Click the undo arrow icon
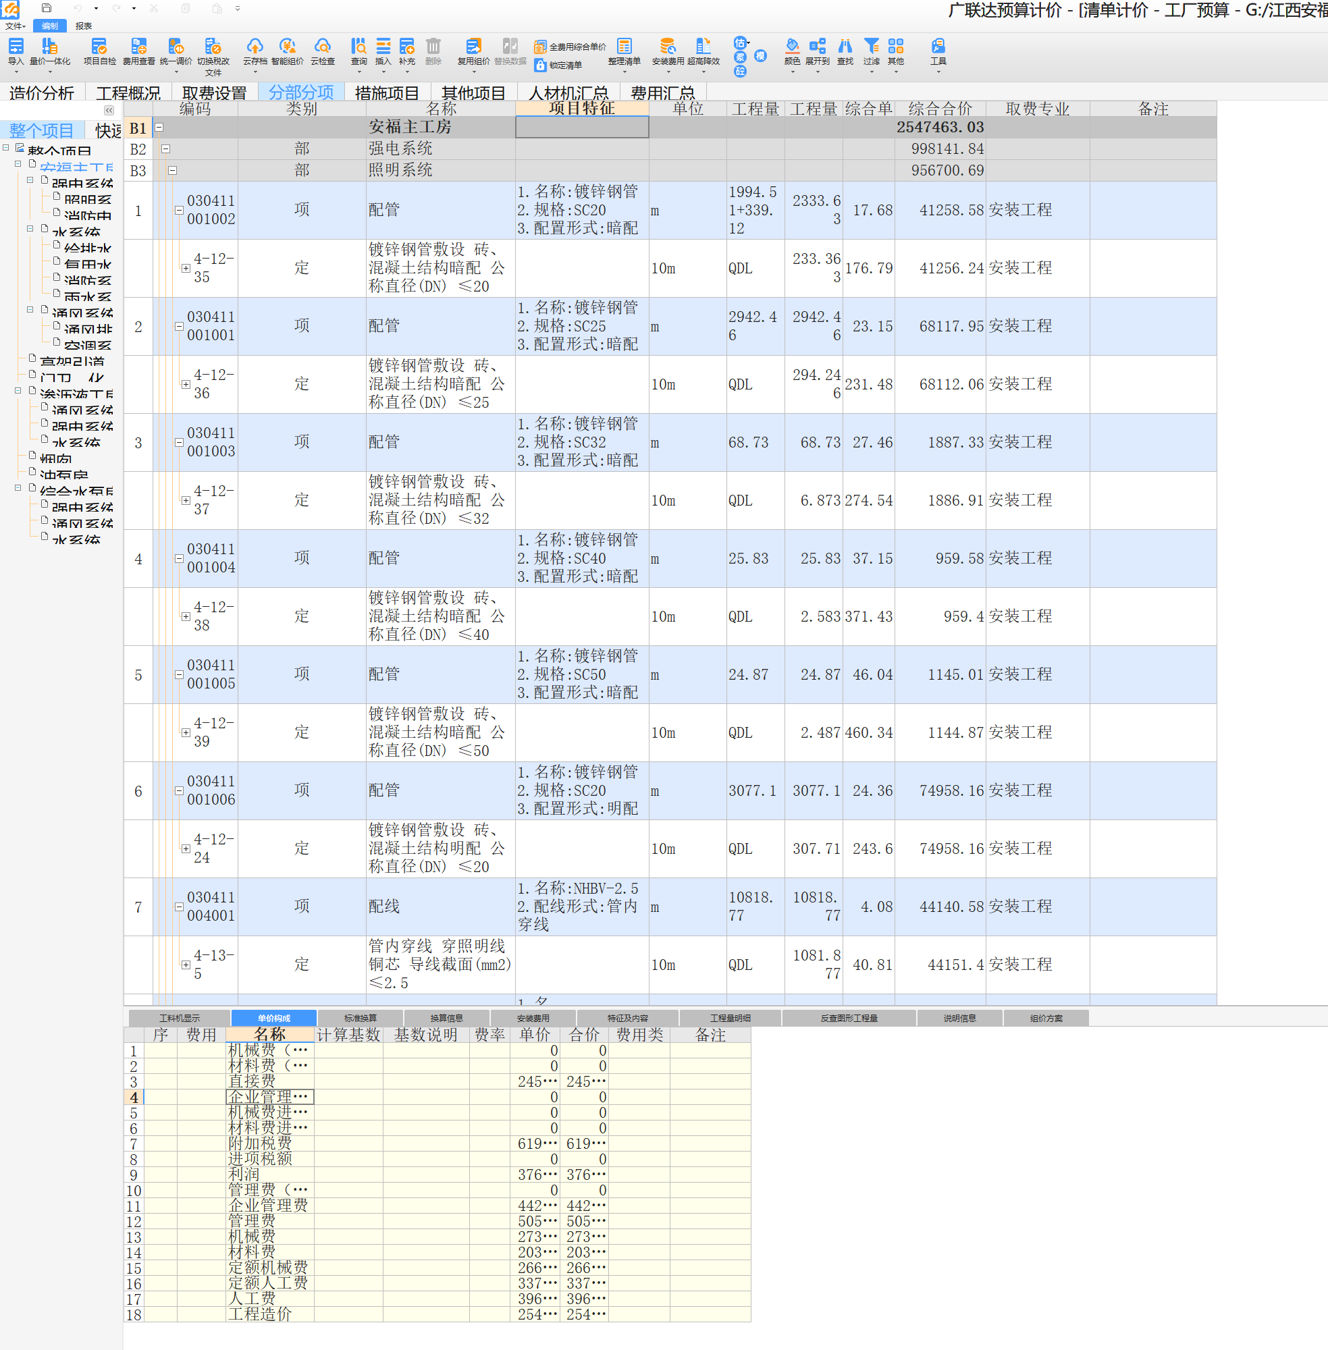Image resolution: width=1328 pixels, height=1350 pixels. pyautogui.click(x=78, y=8)
